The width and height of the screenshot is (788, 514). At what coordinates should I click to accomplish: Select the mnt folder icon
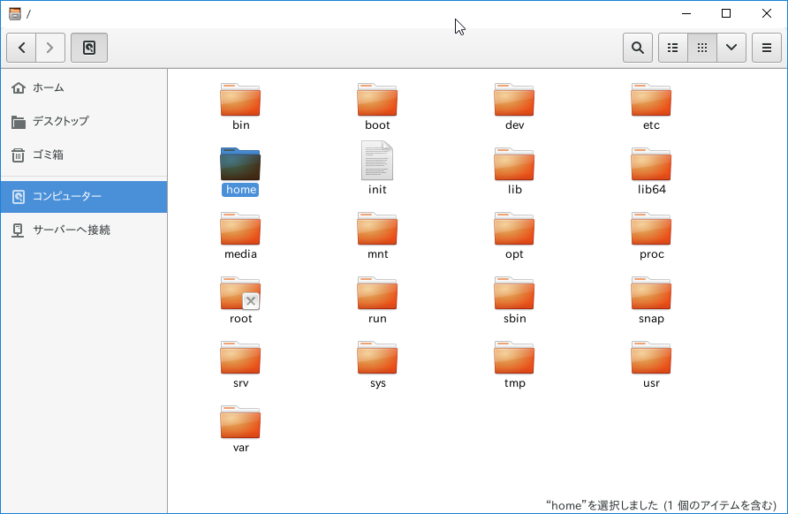click(x=377, y=229)
